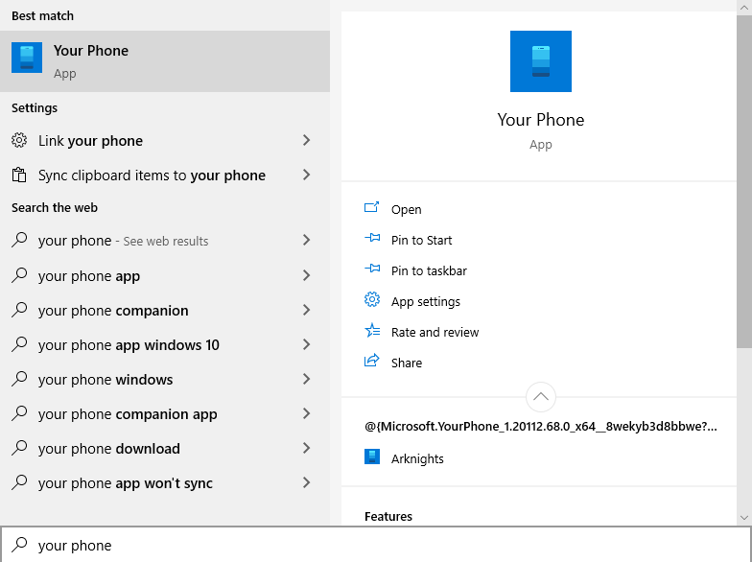Screen dimensions: 752x562
Task: Expand arrow for your phone companion suggestion
Action: (307, 310)
